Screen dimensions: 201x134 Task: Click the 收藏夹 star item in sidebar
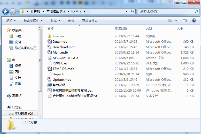click(x=14, y=30)
